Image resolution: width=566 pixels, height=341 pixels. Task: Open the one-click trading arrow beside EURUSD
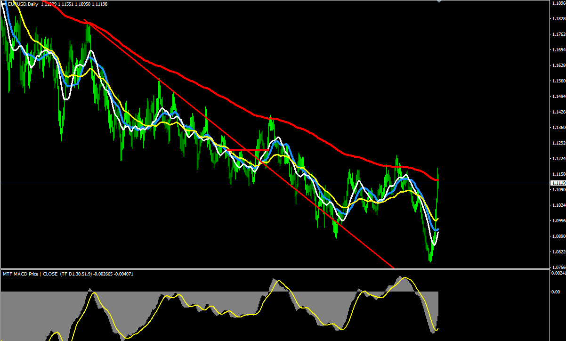click(4, 4)
